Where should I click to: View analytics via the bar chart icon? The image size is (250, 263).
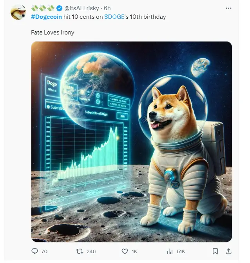tap(170, 251)
